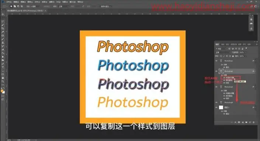Image resolution: width=260 pixels, height=141 pixels.
Task: Hide the white thumbnail layer at bottom
Action: 216,107
